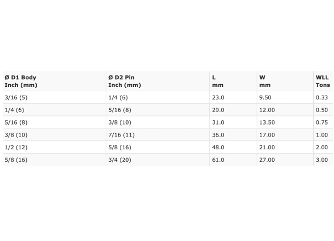
Task: Click the 3/8 (10) body size cell
Action: [x=16, y=135]
